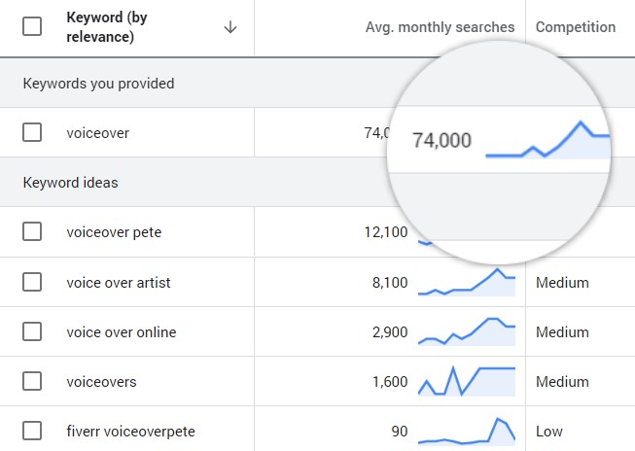Check the box for the voiceover keyword
Image resolution: width=635 pixels, height=451 pixels.
(32, 132)
